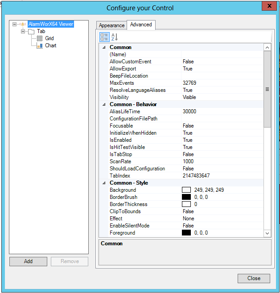Click the Background color swatch
Image resolution: width=280 pixels, height=293 pixels.
[x=186, y=190]
